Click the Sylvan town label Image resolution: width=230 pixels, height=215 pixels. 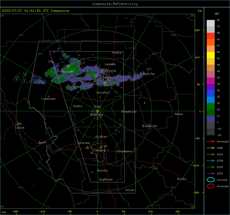[x=98, y=75]
